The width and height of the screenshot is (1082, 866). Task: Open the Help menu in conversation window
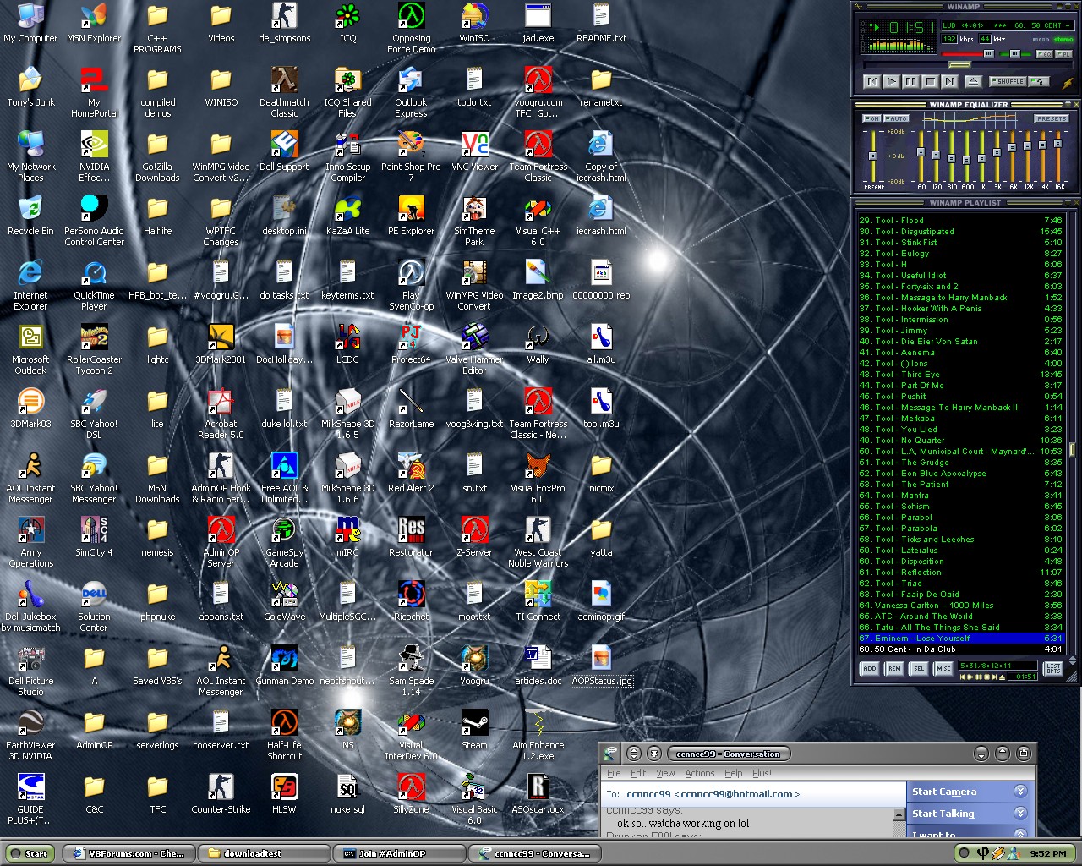[734, 773]
